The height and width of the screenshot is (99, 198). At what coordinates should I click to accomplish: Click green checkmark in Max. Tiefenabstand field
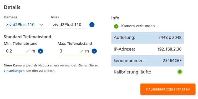pyautogui.click(x=82, y=51)
